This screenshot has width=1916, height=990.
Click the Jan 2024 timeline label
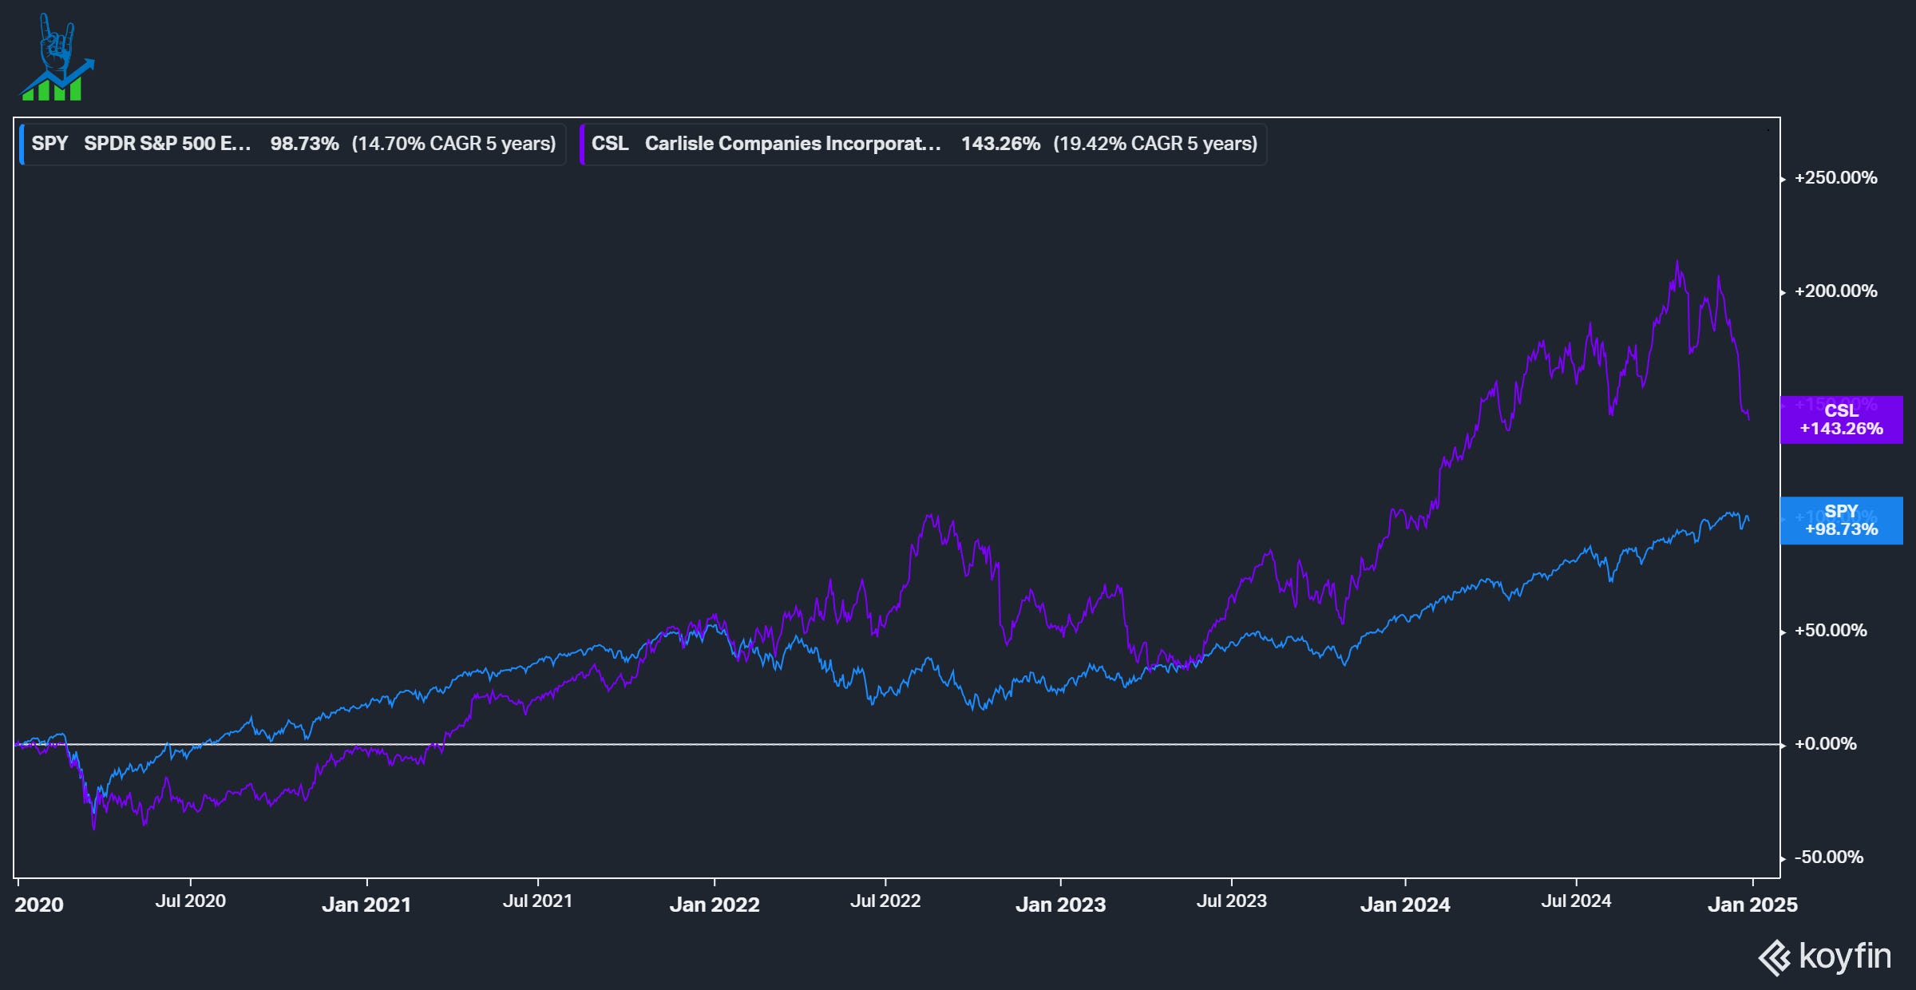point(1405,905)
